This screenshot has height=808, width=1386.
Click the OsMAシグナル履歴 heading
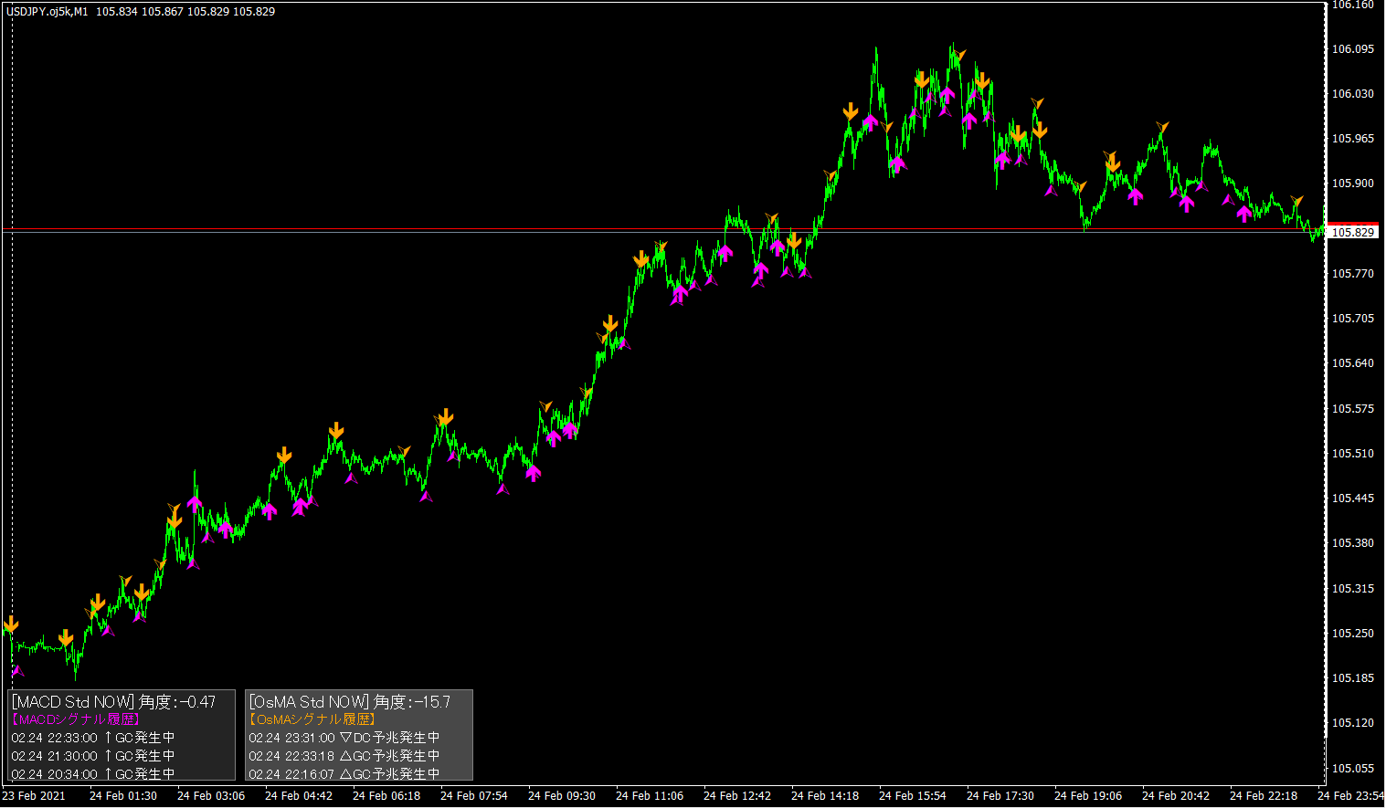click(312, 719)
